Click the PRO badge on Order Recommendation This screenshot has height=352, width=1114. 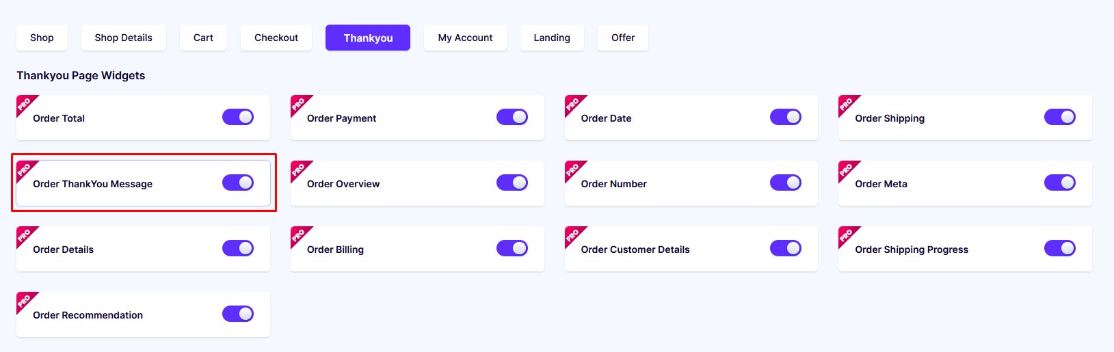pyautogui.click(x=25, y=301)
